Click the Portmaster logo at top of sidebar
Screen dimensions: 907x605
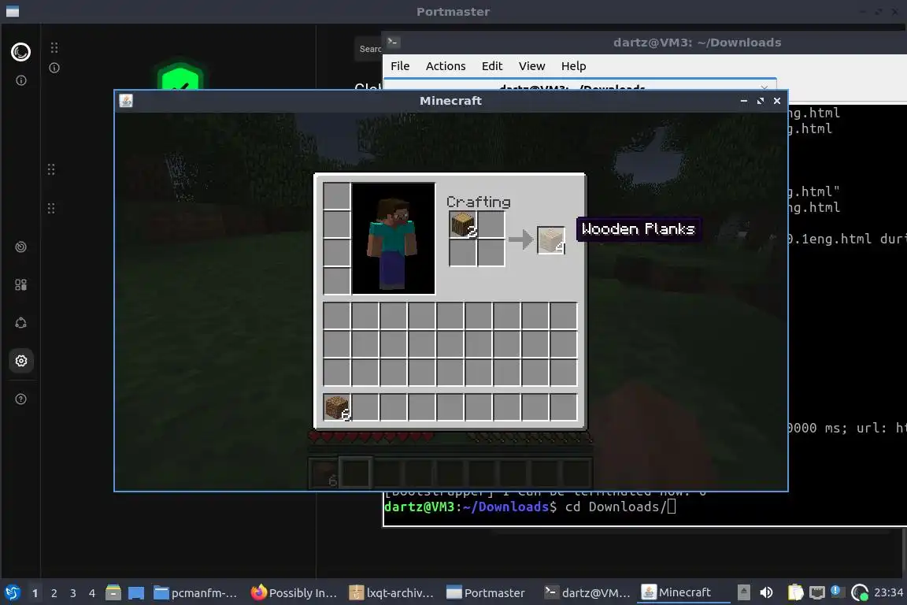click(20, 52)
